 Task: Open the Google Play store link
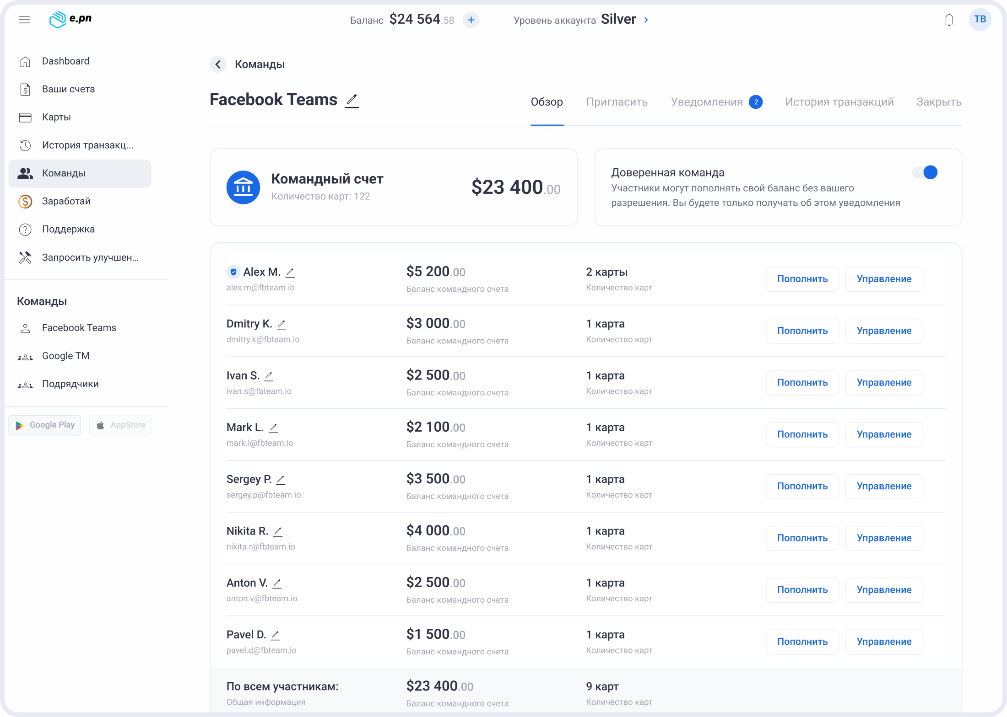point(45,425)
